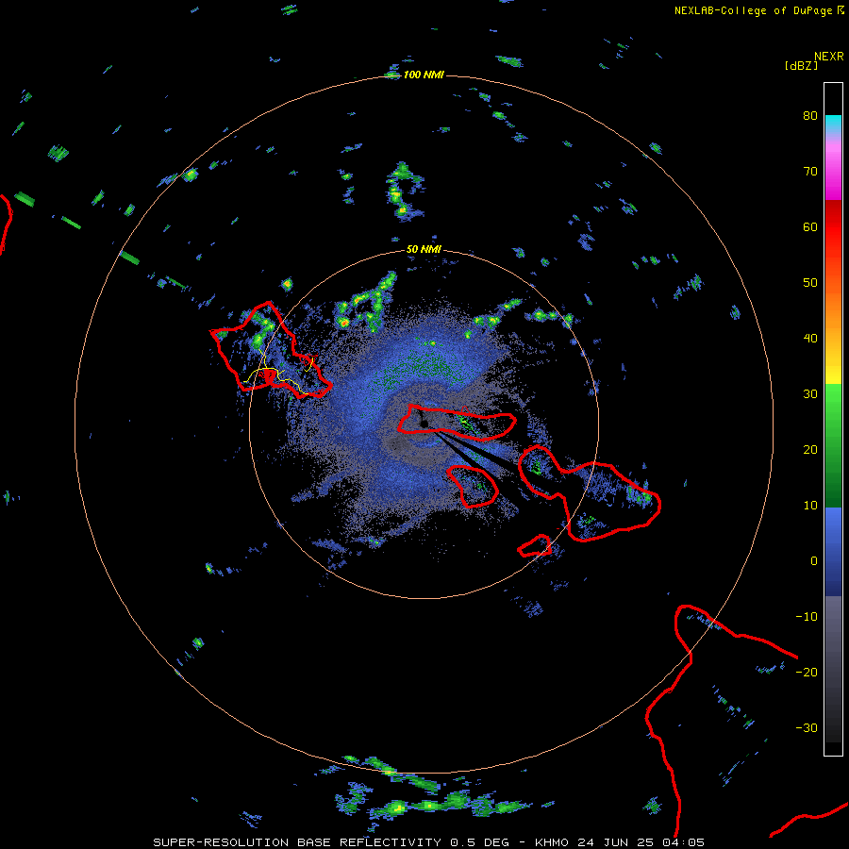Select the 80 value on dBZ scale
Screen dimensions: 849x849
(810, 115)
